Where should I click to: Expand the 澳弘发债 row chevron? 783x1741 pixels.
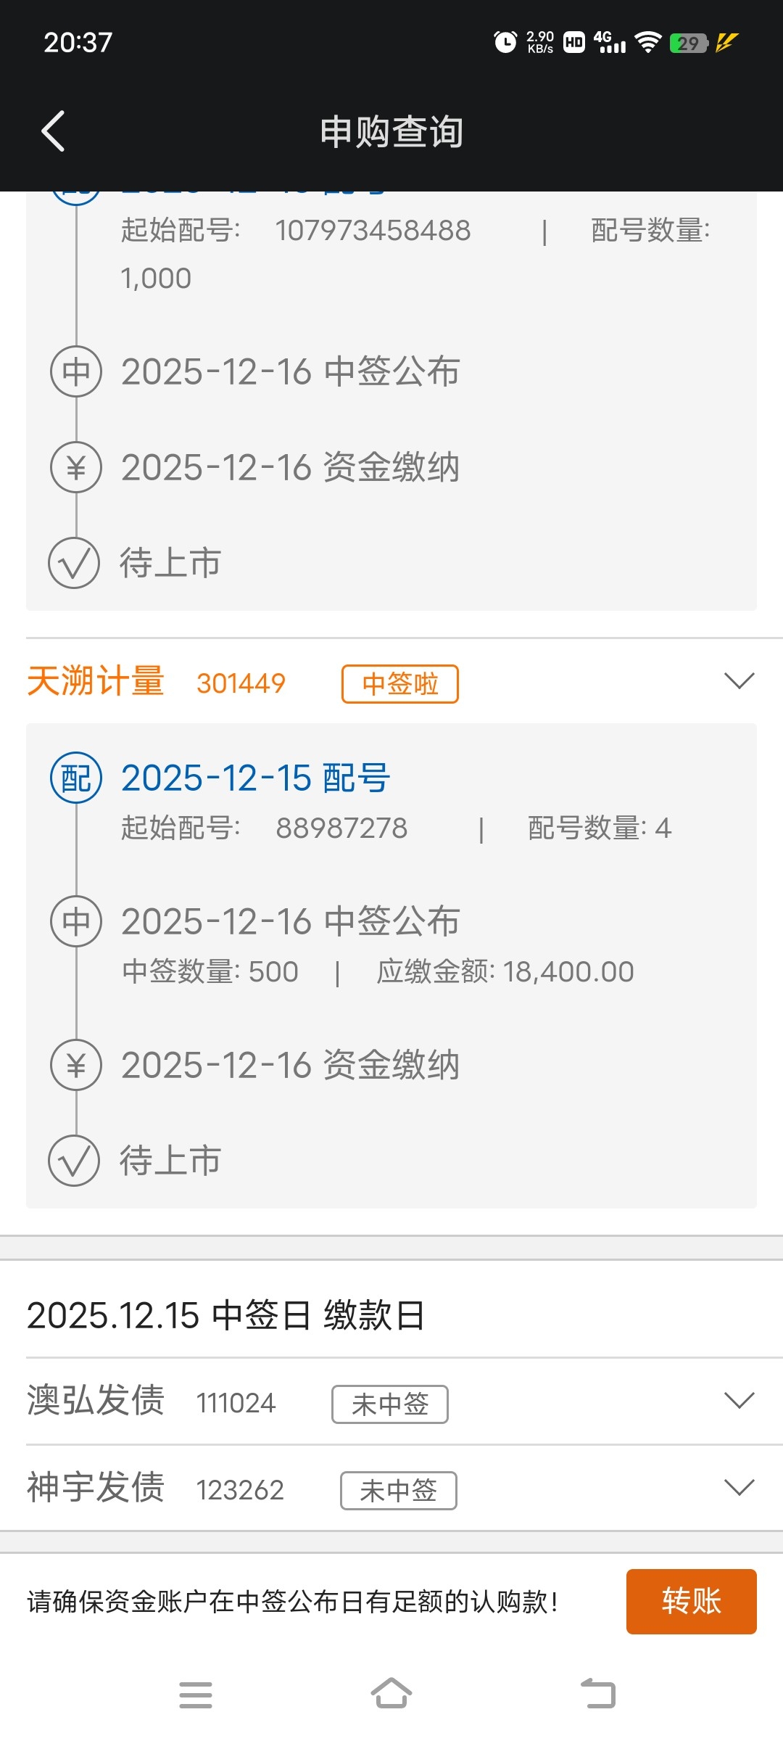pos(739,1400)
